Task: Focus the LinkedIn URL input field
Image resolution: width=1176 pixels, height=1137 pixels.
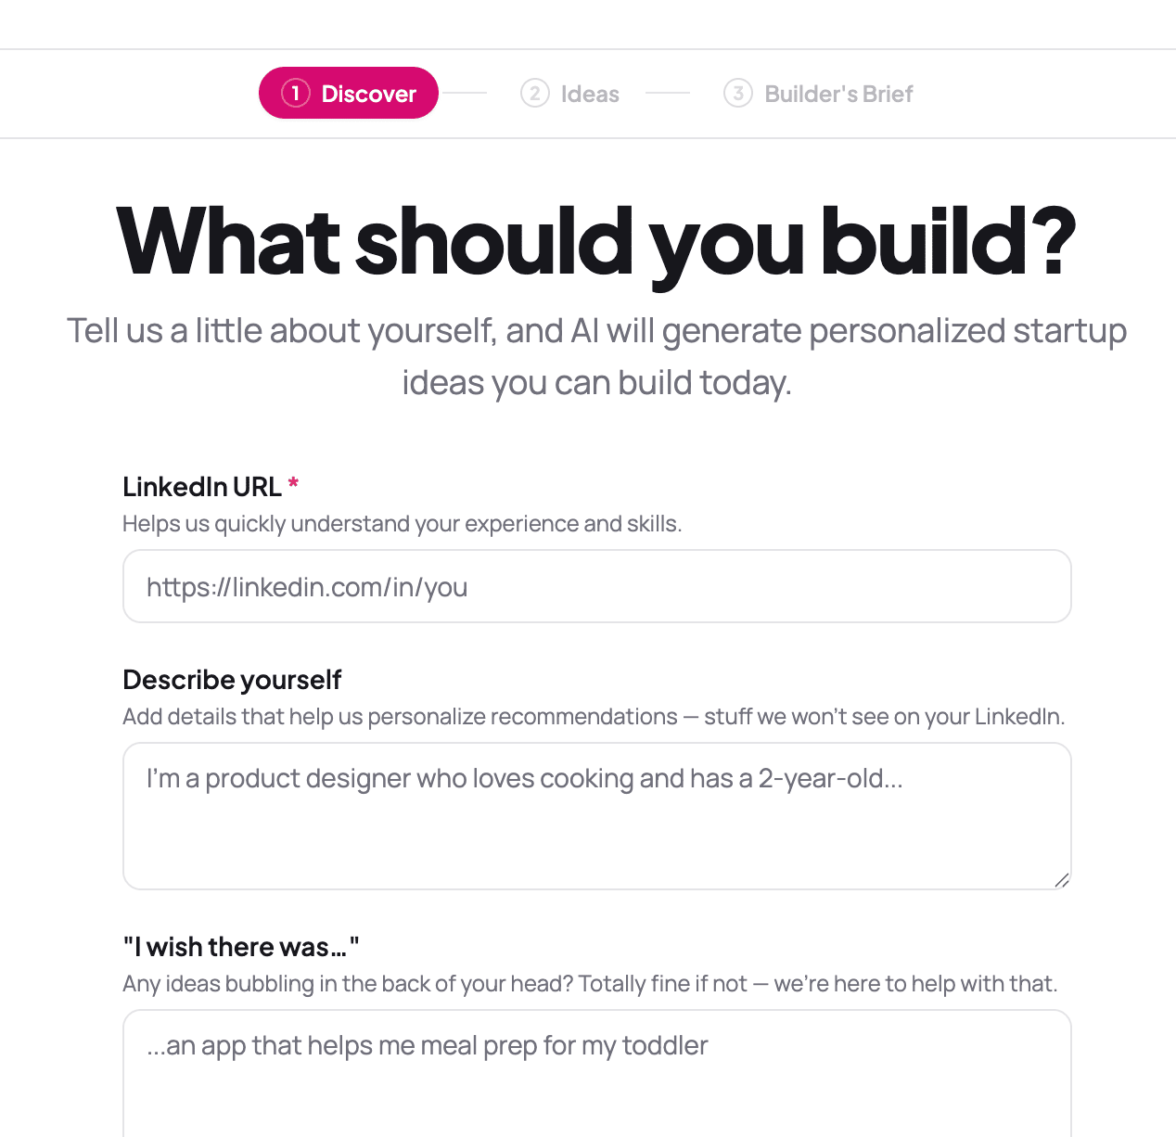Action: [x=596, y=586]
